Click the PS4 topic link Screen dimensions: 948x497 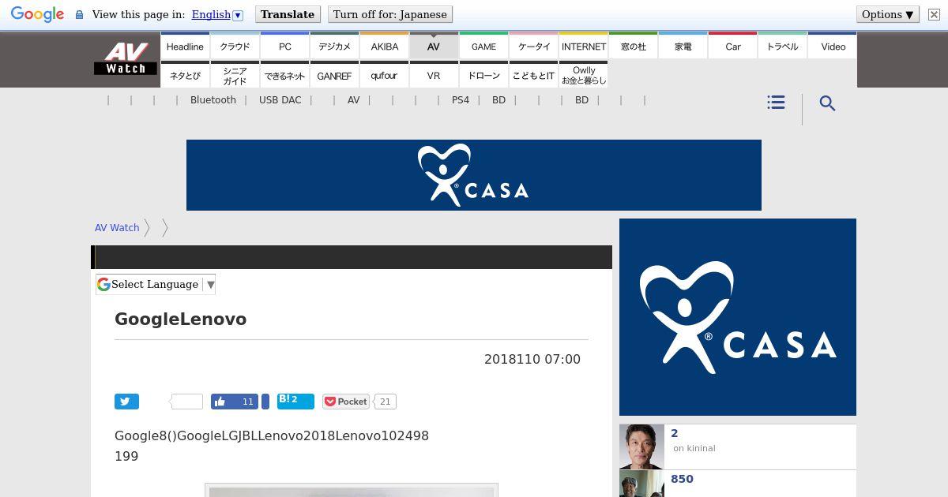(x=461, y=100)
